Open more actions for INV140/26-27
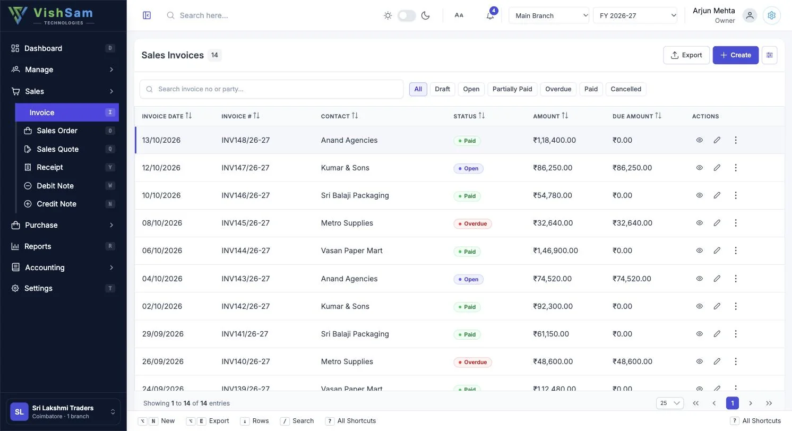 pyautogui.click(x=736, y=361)
